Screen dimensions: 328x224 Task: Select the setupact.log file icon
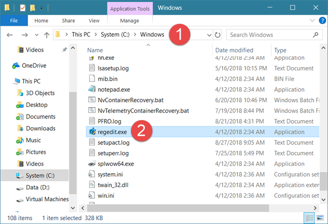click(92, 142)
